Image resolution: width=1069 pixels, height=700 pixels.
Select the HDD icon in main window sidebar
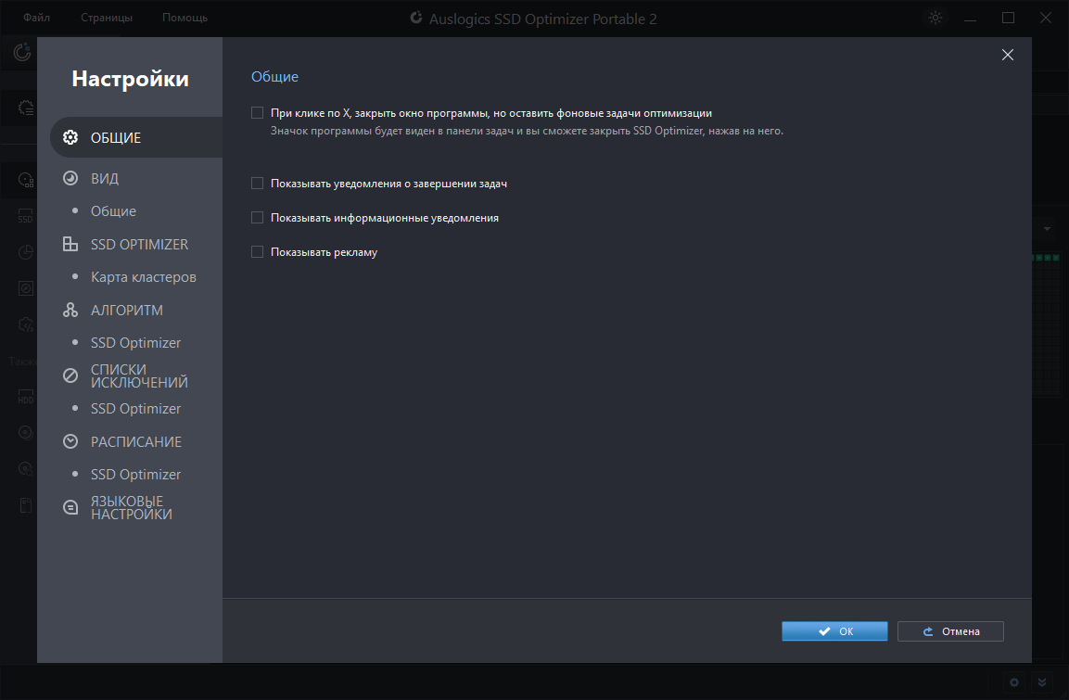click(x=25, y=396)
